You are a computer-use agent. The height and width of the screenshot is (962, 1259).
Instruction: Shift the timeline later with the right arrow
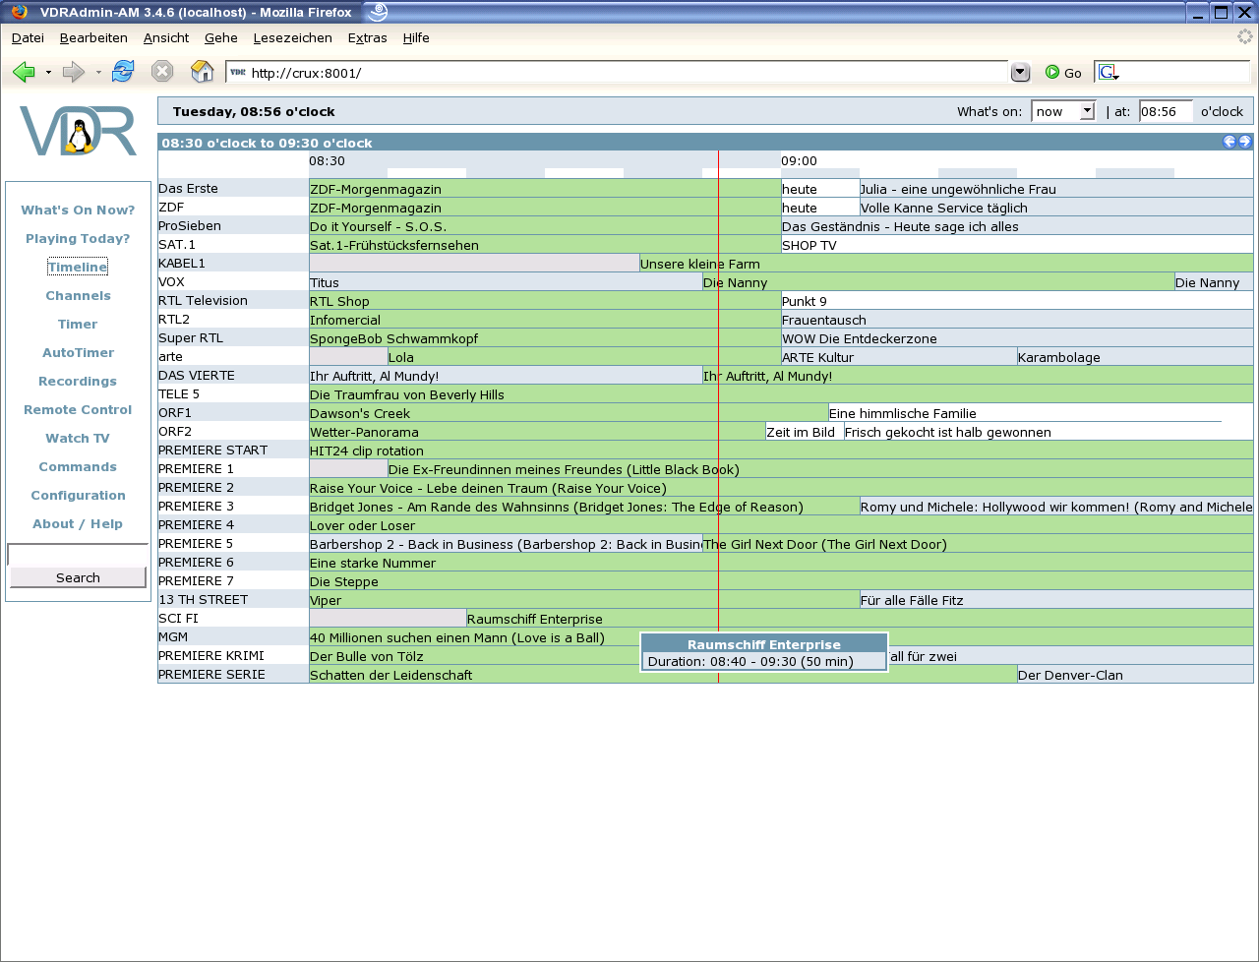[1244, 142]
